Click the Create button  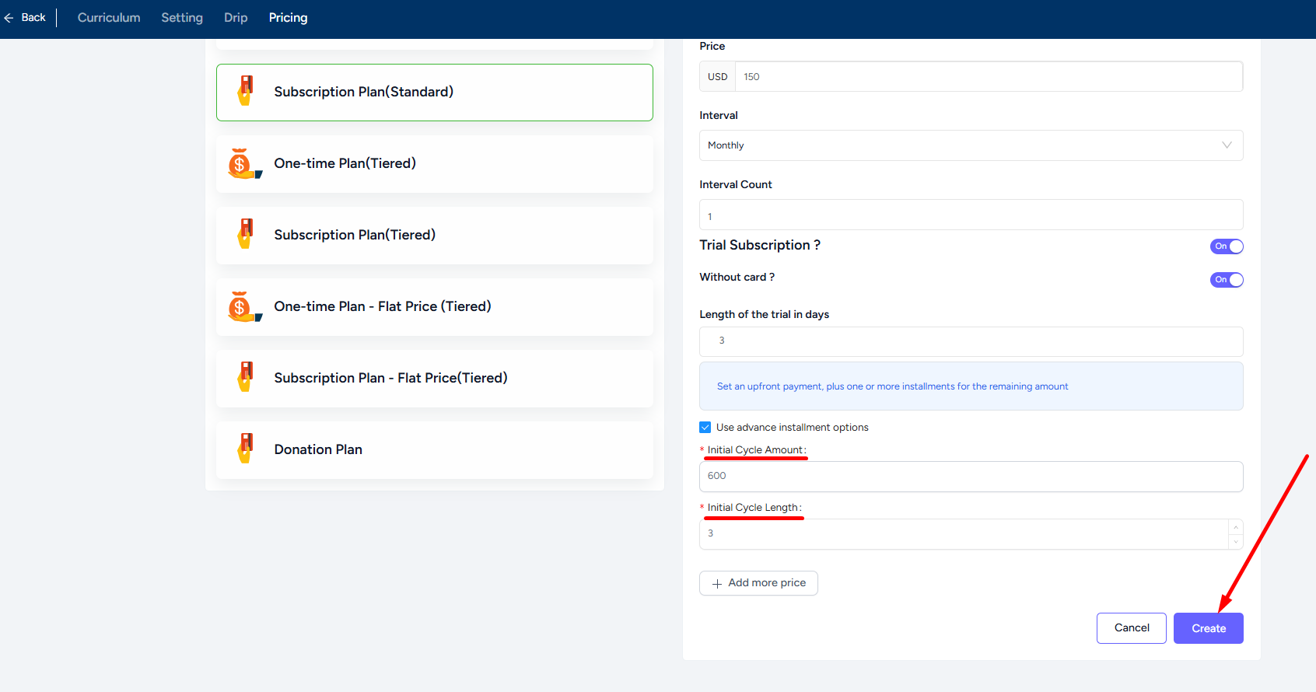[1208, 628]
